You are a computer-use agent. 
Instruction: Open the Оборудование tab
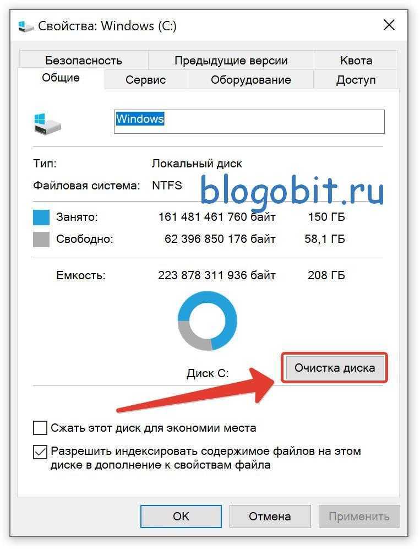(x=250, y=80)
